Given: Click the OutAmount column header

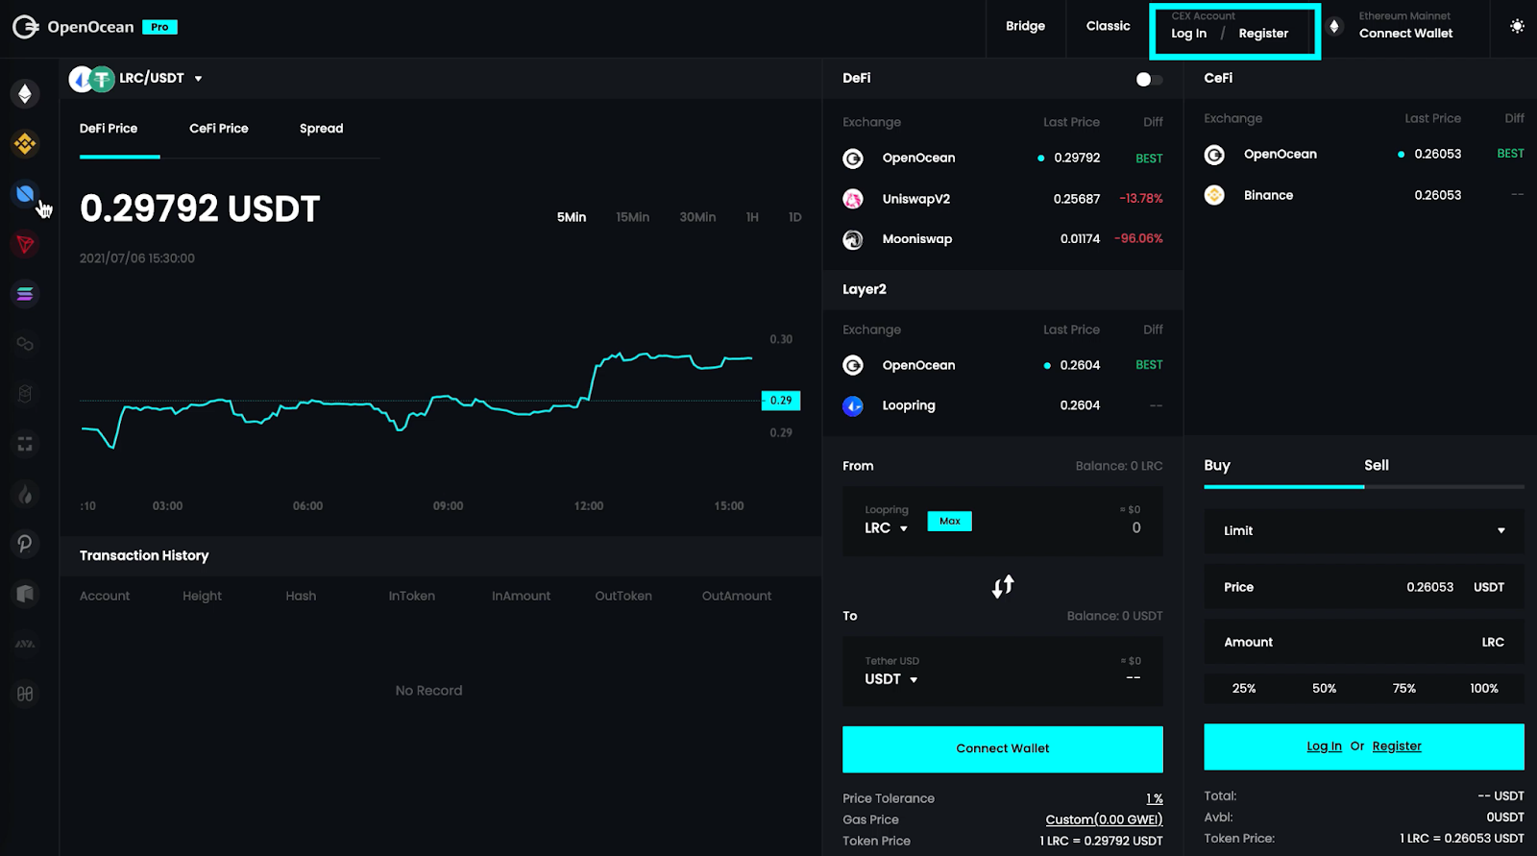Looking at the screenshot, I should pyautogui.click(x=737, y=597).
